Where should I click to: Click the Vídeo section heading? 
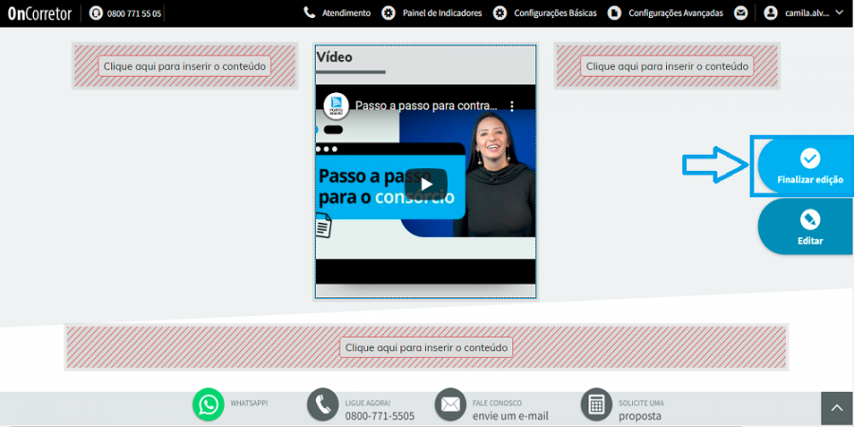tap(334, 57)
